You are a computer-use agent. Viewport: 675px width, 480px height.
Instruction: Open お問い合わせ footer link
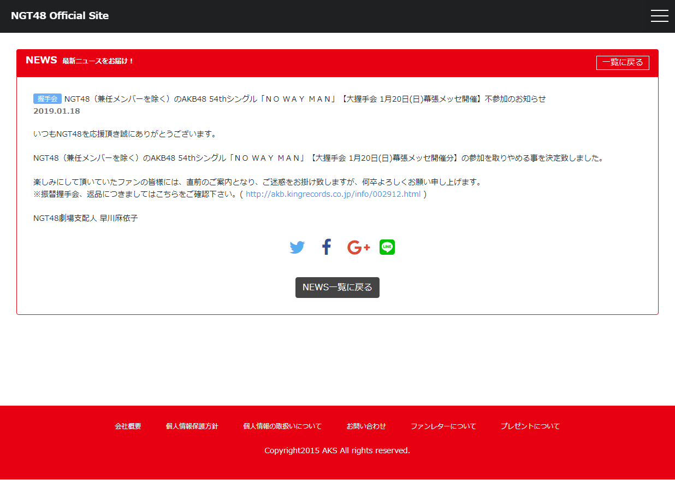(366, 426)
